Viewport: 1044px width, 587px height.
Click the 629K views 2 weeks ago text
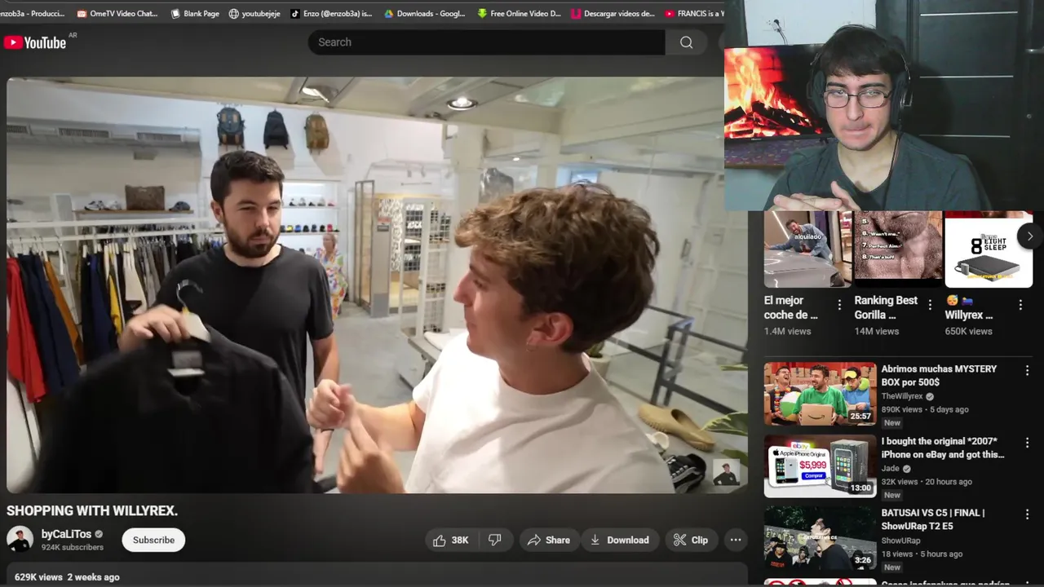point(67,576)
